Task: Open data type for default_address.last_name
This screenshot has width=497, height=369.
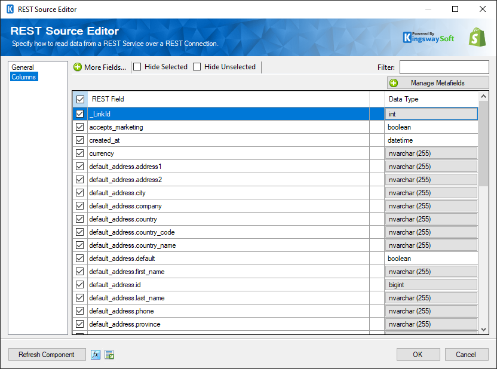Action: point(431,298)
